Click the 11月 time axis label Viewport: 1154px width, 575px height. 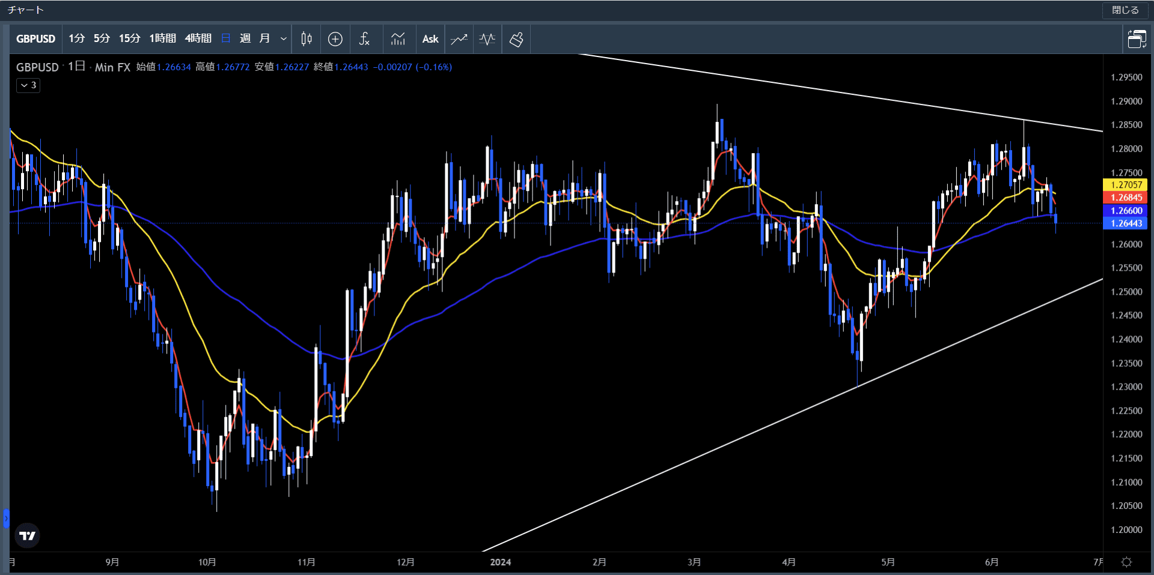pyautogui.click(x=306, y=562)
